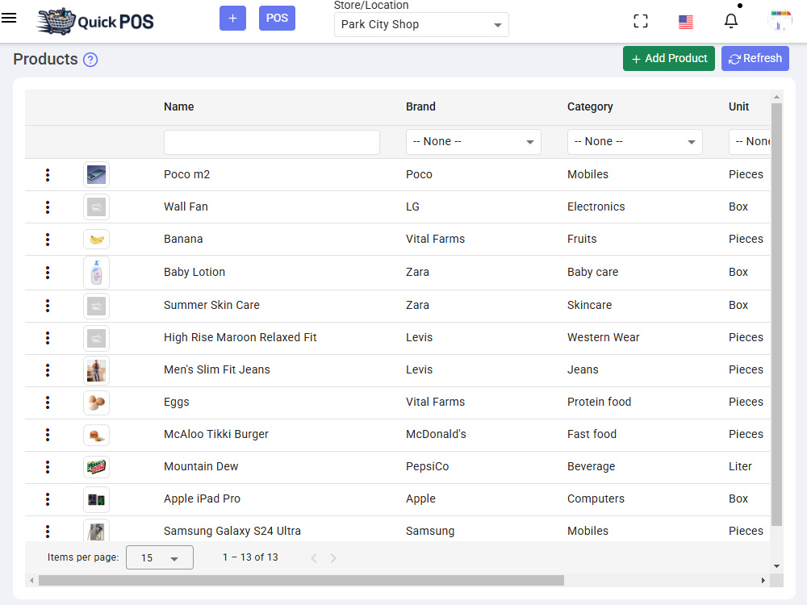Click the Eggs product thumbnail

pyautogui.click(x=96, y=403)
